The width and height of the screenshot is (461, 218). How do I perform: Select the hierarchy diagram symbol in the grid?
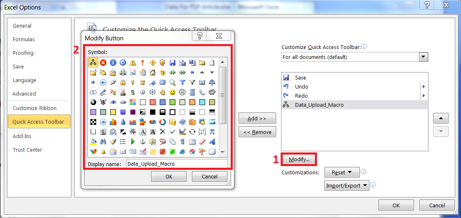93,63
